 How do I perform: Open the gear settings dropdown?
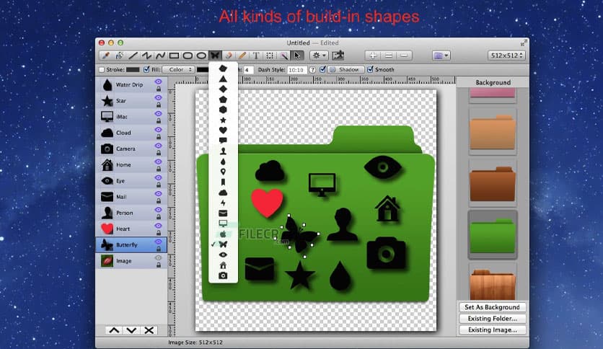pyautogui.click(x=319, y=56)
